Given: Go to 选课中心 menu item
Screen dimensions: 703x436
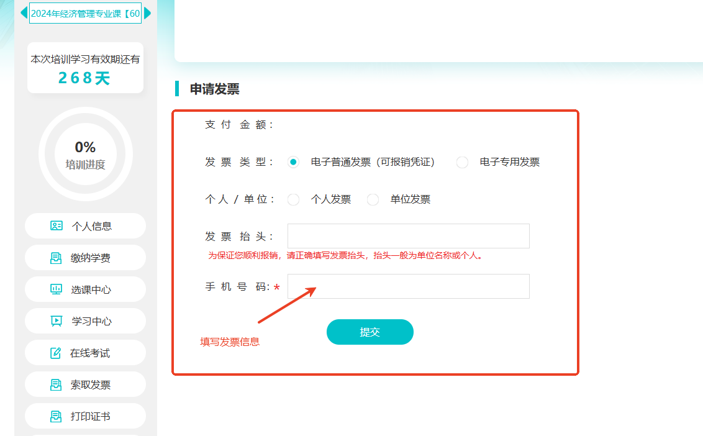Looking at the screenshot, I should pyautogui.click(x=85, y=289).
